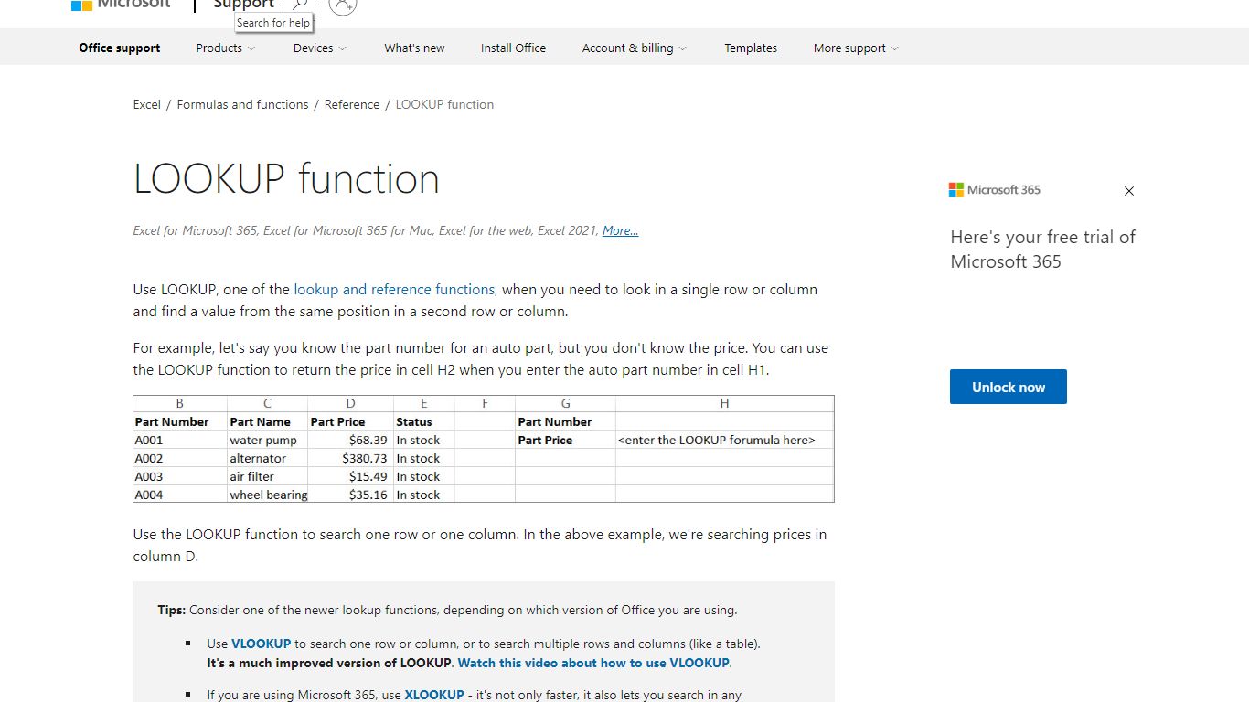Click the LOOKUP function page heading
This screenshot has height=702, width=1249.
point(286,178)
